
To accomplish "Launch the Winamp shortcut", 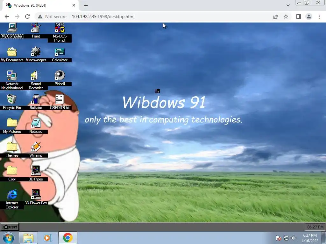I will pyautogui.click(x=36, y=150).
